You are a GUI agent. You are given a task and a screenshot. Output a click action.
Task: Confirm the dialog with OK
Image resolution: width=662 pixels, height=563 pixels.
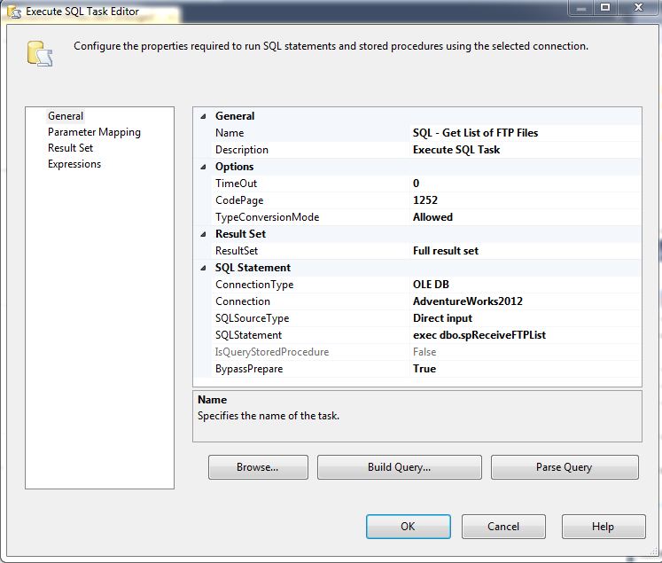click(407, 527)
